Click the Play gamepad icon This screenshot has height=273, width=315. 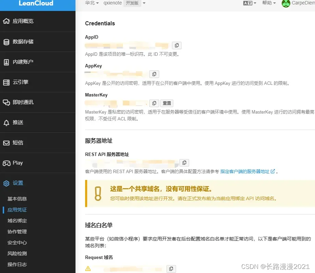tap(7, 163)
